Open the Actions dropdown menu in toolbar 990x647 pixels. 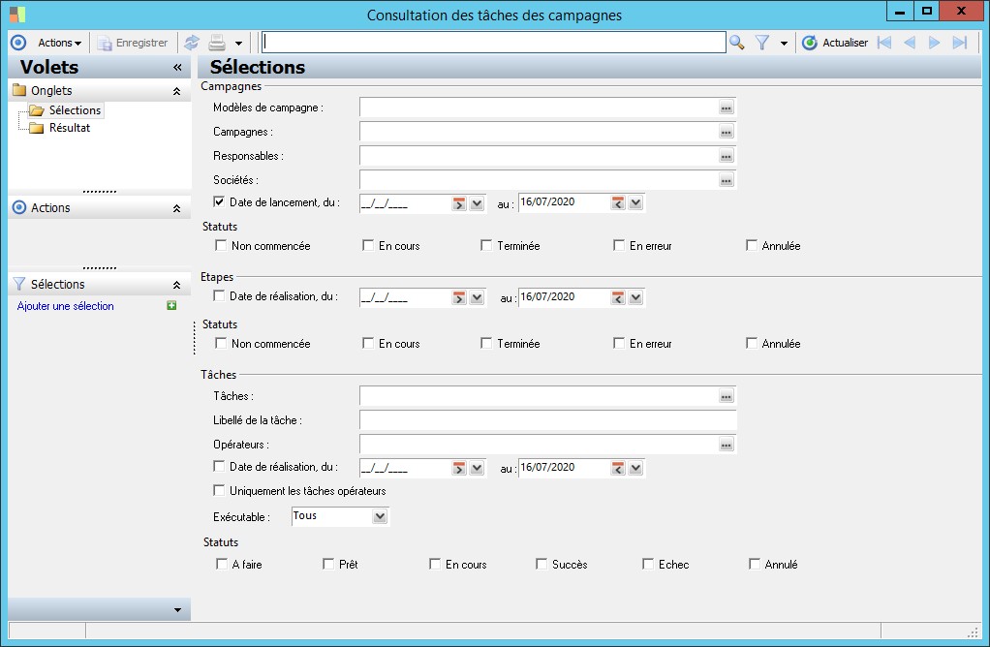pyautogui.click(x=59, y=43)
